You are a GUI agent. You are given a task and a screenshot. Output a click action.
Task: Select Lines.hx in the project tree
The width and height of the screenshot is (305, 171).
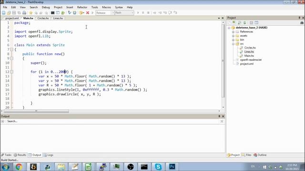249,52
